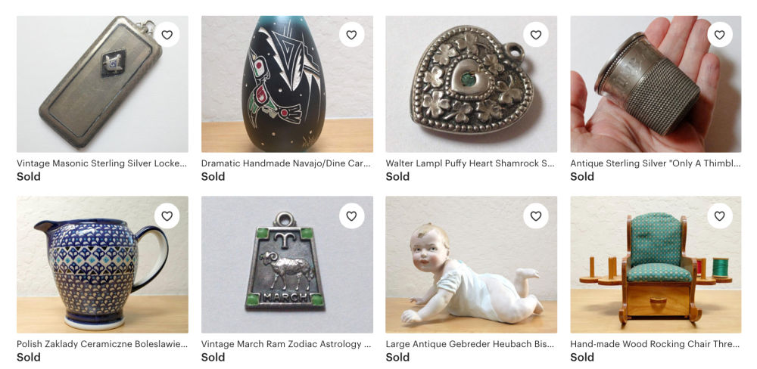View the crawling bisque baby figurine photo
Image resolution: width=757 pixels, height=369 pixels.
(471, 265)
